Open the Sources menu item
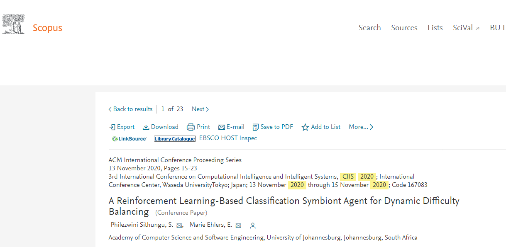The image size is (506, 247). tap(404, 28)
